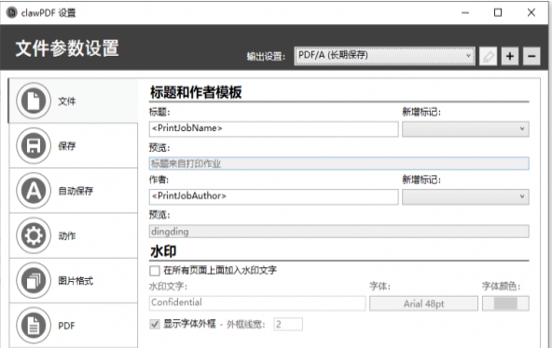Click the clawPDF app icon in the title bar
The image size is (552, 348).
pos(11,13)
